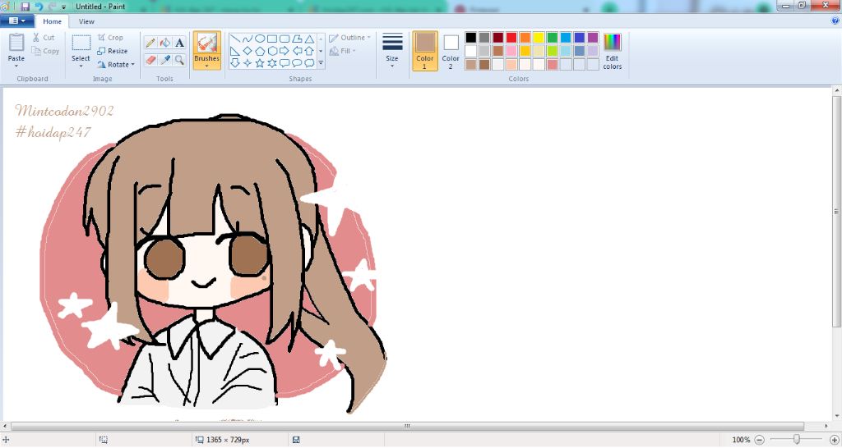The height and width of the screenshot is (448, 842).
Task: Choose the Right arrow shape
Action: [284, 51]
